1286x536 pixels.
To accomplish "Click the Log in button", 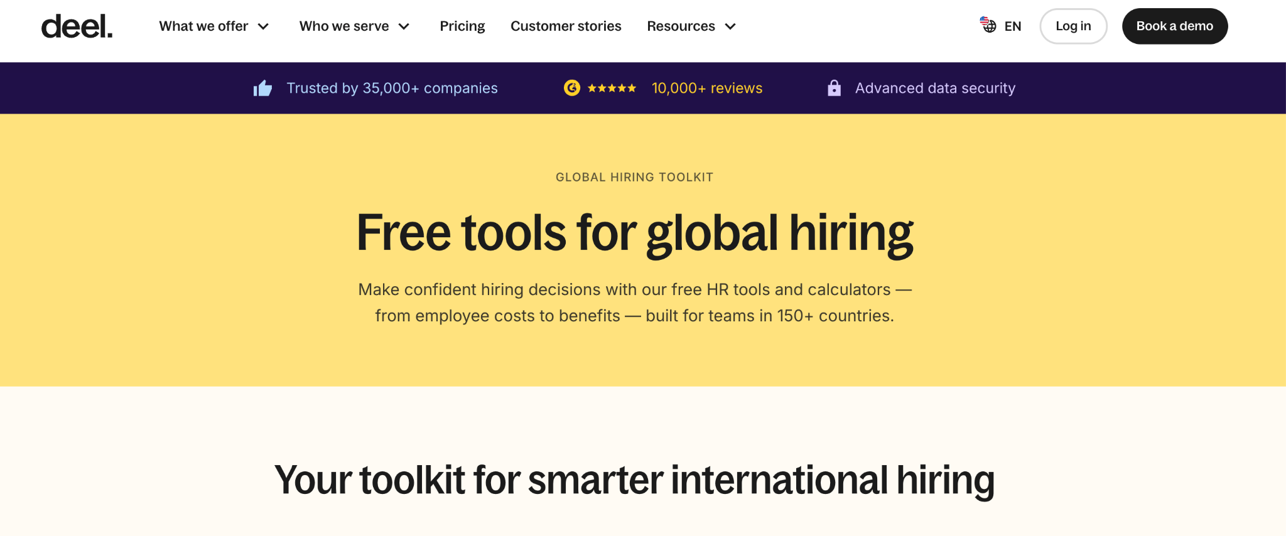I will [x=1073, y=26].
